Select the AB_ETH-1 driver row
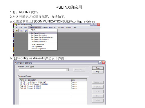 coord(53,82)
